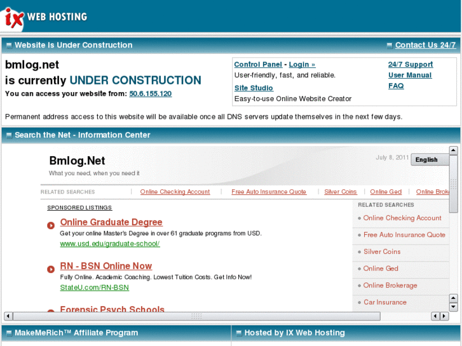Click the left arrow on the horizontal scrollbar
The height and width of the screenshot is (346, 462).
[8, 316]
